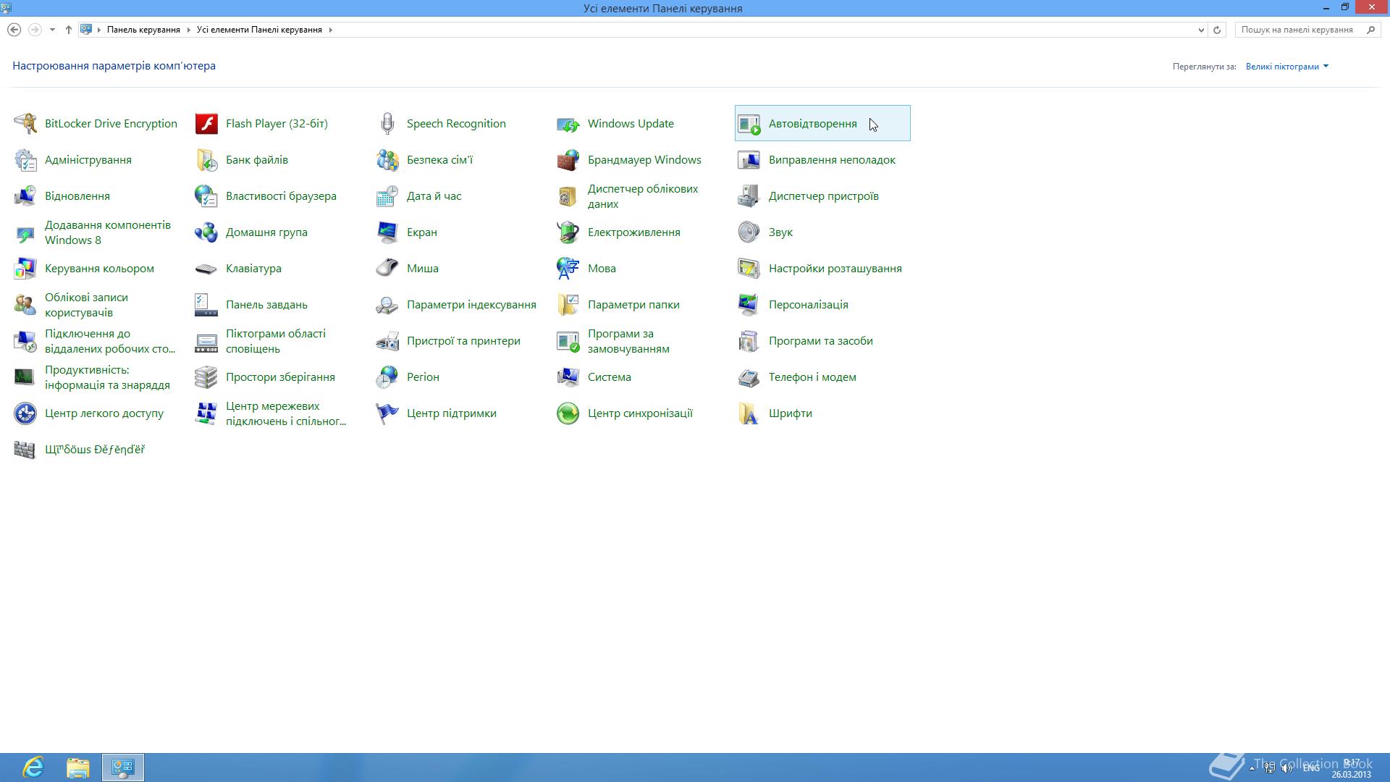Image resolution: width=1390 pixels, height=782 pixels.
Task: Expand chevron after Панель керування breadcrumb
Action: click(188, 30)
